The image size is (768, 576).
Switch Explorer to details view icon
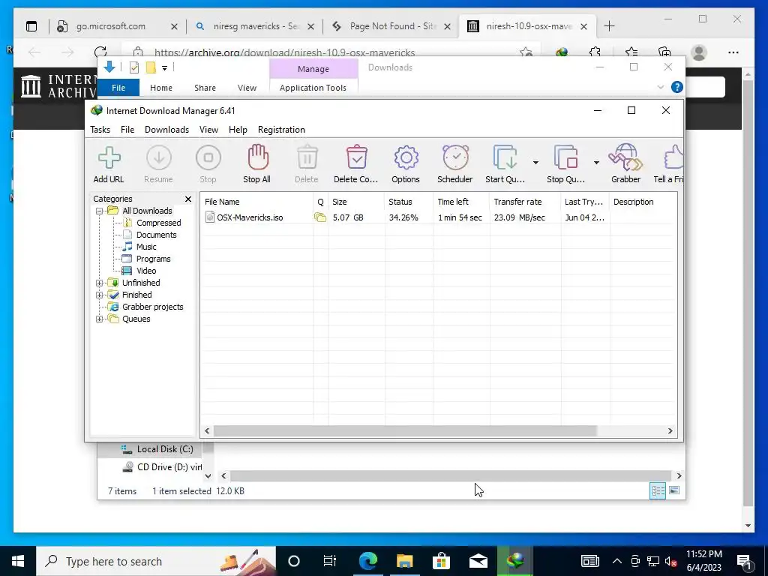coord(658,490)
